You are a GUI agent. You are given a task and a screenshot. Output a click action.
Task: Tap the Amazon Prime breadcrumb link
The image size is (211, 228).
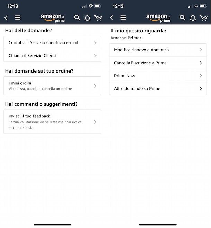pos(126,38)
